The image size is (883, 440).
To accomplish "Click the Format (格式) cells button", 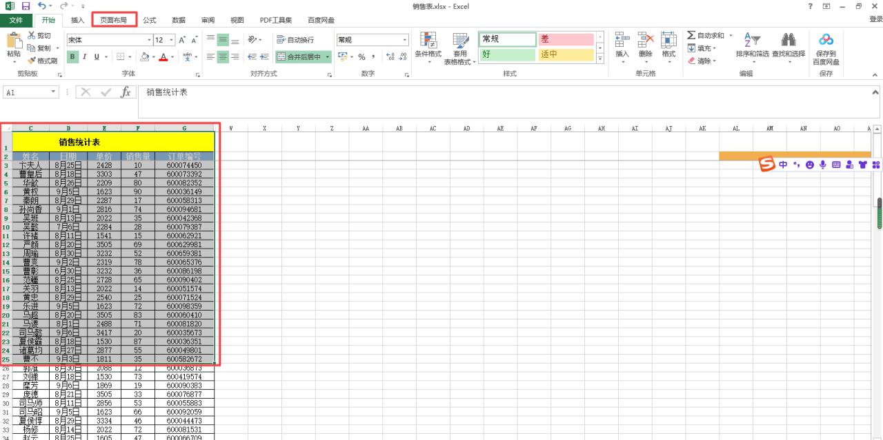I will click(x=668, y=46).
